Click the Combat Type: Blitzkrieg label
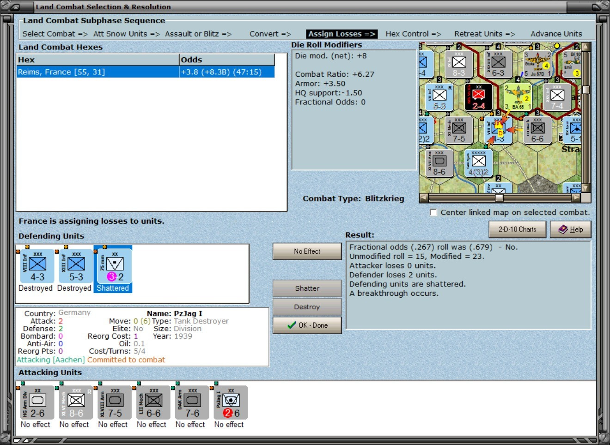610x445 pixels. click(x=354, y=199)
